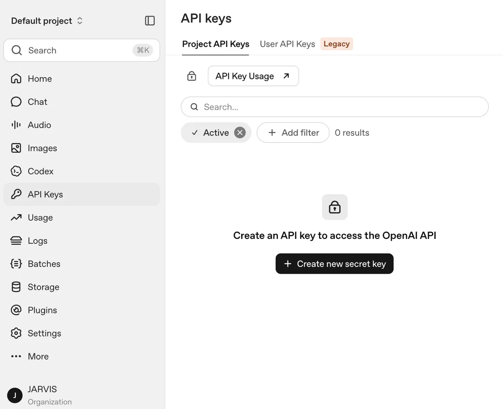Open the Logs page
The width and height of the screenshot is (503, 409).
[82, 241]
